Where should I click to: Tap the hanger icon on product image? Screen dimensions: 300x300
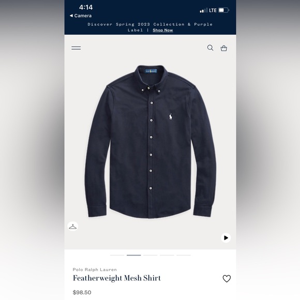[73, 227]
